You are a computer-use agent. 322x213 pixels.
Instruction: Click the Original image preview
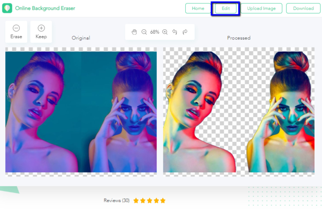81,112
